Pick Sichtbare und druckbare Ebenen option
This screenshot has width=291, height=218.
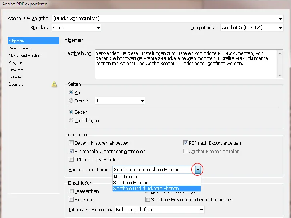[157, 189]
